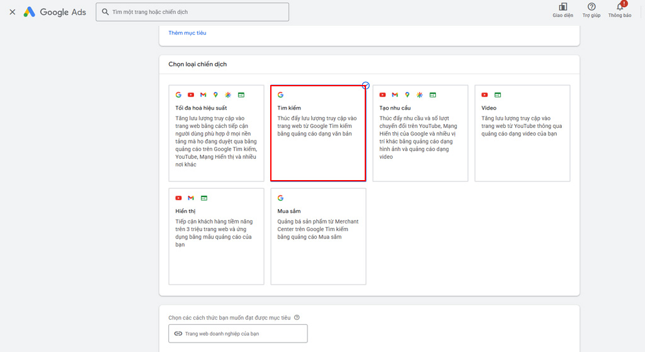This screenshot has height=352, width=645.
Task: Select the 'Tìm kiếm' campaign type card
Action: [x=318, y=133]
